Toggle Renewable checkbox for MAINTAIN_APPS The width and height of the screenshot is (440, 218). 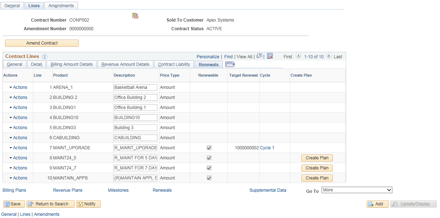[x=209, y=178]
